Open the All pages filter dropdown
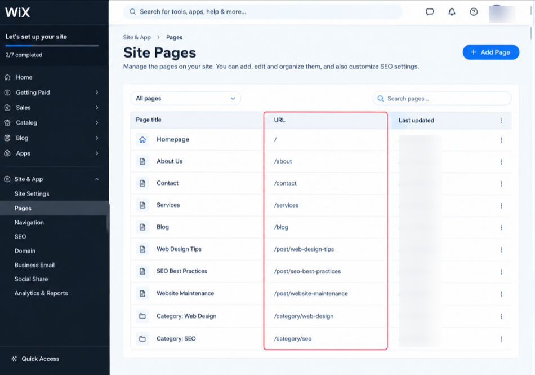This screenshot has height=375, width=535. click(186, 98)
